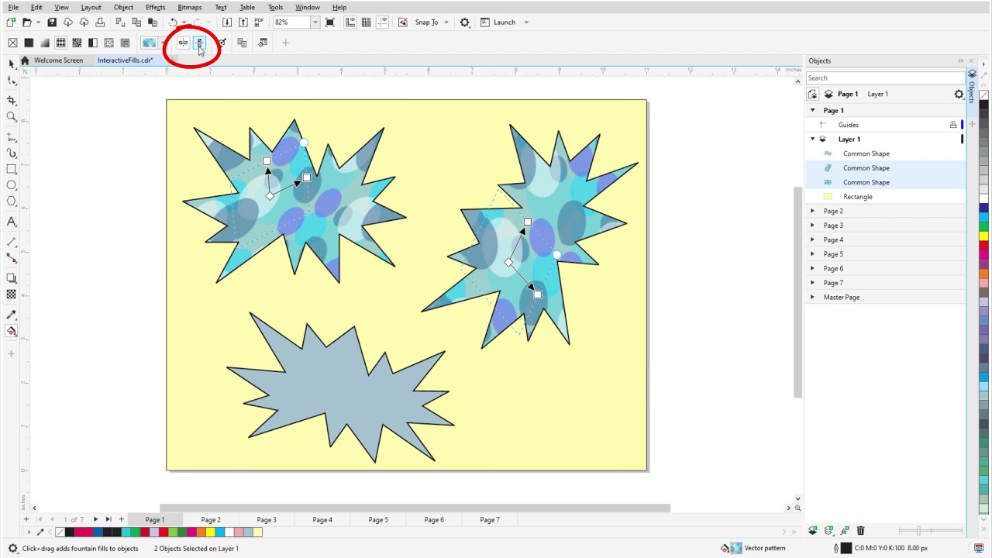This screenshot has width=992, height=558.
Task: Select the Interactive Fill tool
Action: click(x=11, y=331)
